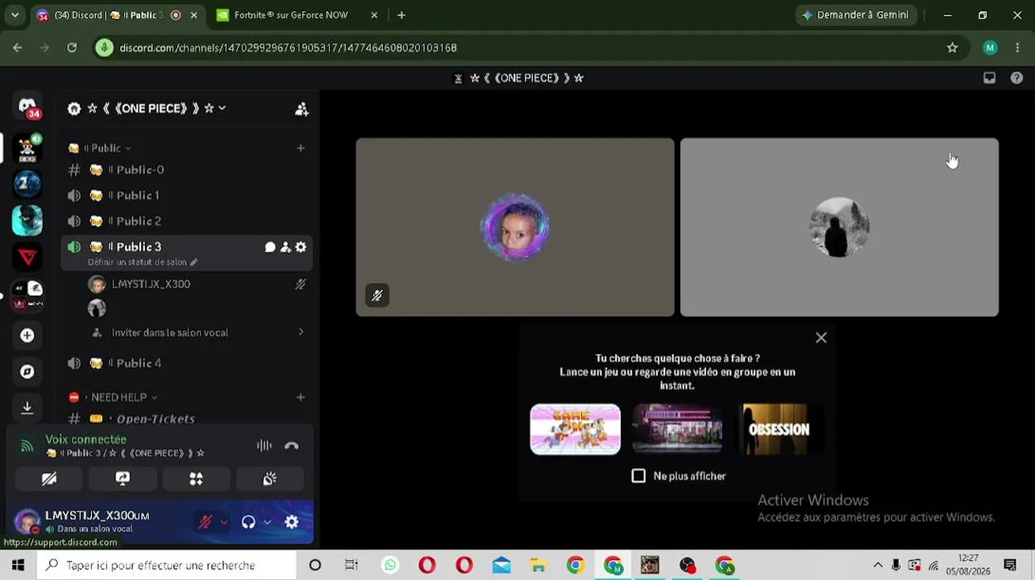Open noise suppression waveform icon

tap(264, 445)
